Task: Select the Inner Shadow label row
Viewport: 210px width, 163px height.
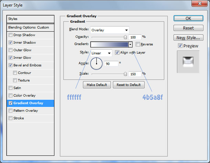Action: pos(30,43)
